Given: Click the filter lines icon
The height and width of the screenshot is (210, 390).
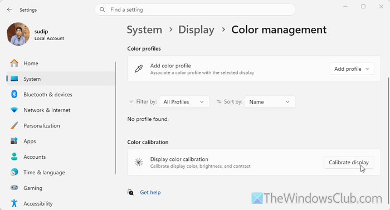Looking at the screenshot, I should pyautogui.click(x=131, y=101).
